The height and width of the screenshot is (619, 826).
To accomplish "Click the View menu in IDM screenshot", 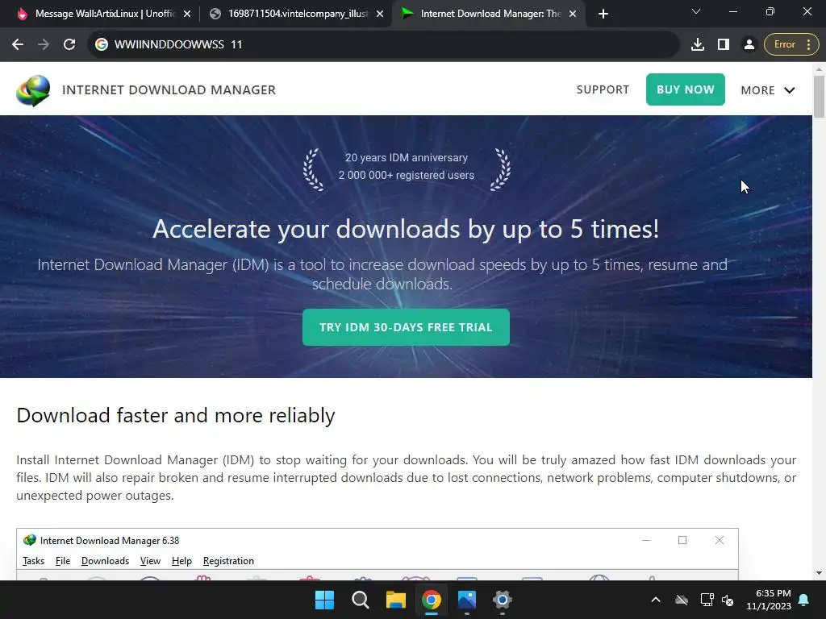I will tap(150, 561).
